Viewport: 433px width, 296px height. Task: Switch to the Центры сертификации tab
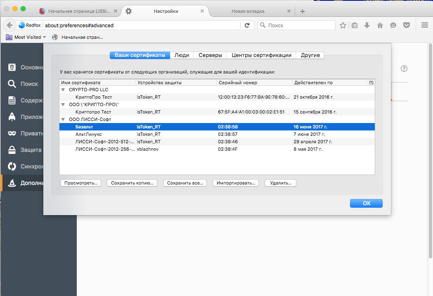point(261,55)
